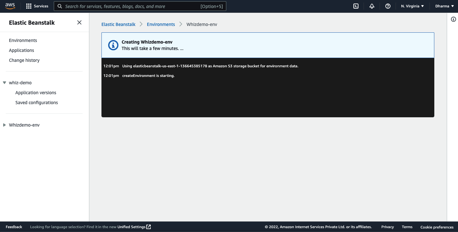Image resolution: width=458 pixels, height=232 pixels.
Task: Go to Environments in the sidebar
Action: click(23, 40)
